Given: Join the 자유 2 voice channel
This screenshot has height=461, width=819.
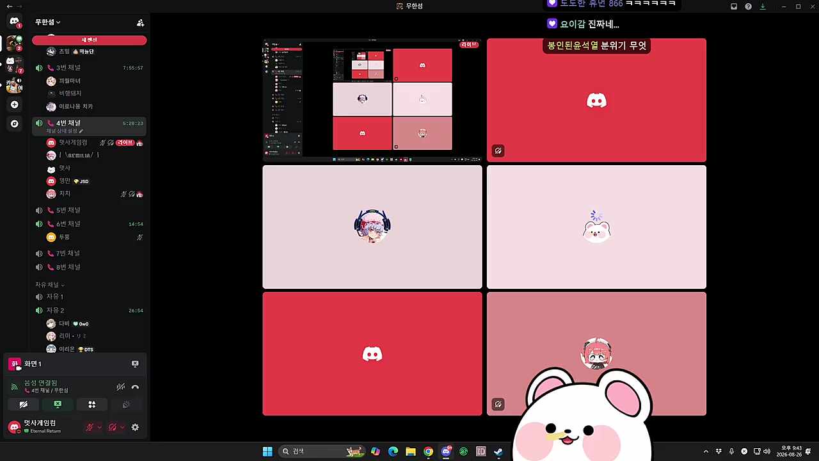Looking at the screenshot, I should [x=90, y=311].
